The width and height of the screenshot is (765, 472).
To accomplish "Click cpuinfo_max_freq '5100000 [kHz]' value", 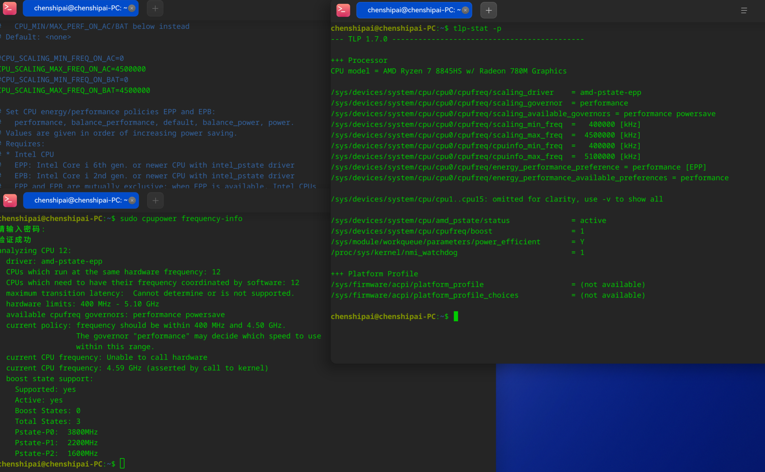I will click(613, 156).
